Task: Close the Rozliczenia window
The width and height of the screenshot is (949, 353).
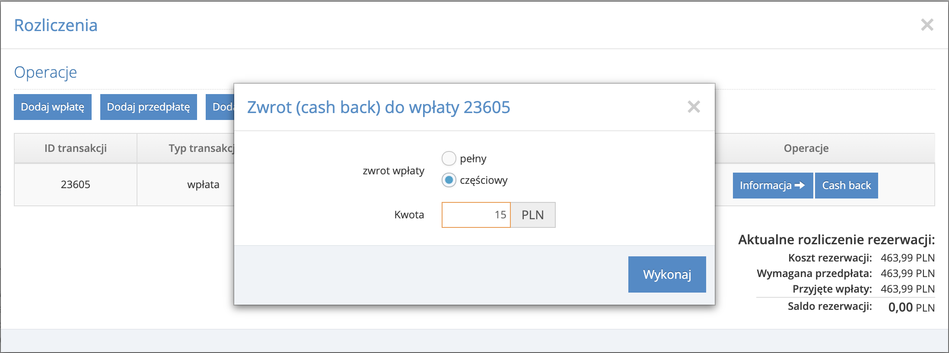Action: (927, 25)
